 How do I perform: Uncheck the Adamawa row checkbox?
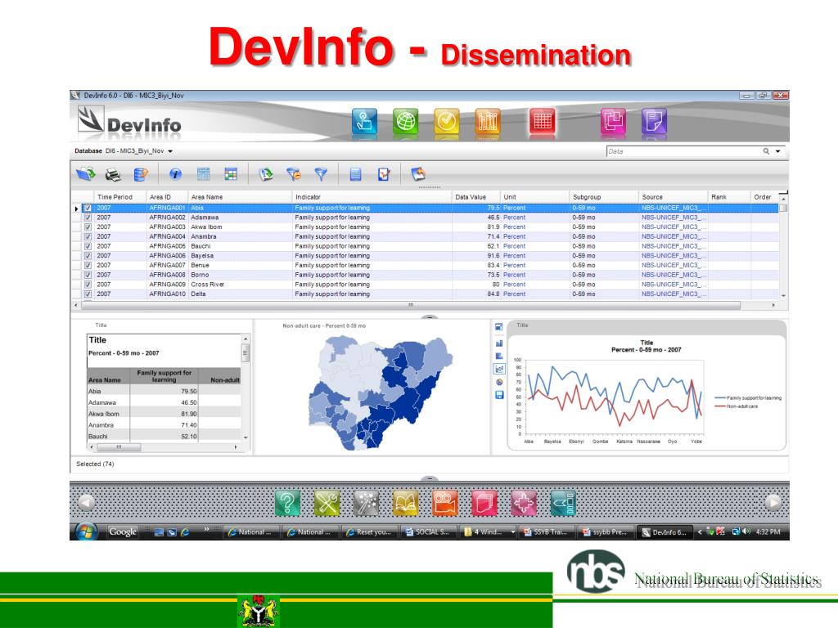[88, 218]
